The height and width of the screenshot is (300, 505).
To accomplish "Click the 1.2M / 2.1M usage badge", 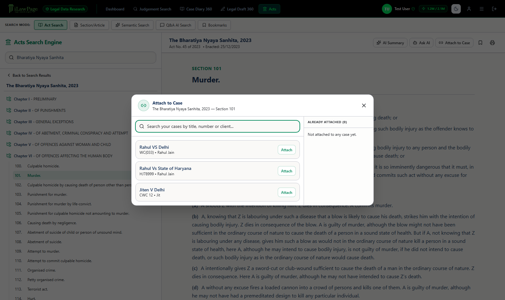I will pos(433,9).
